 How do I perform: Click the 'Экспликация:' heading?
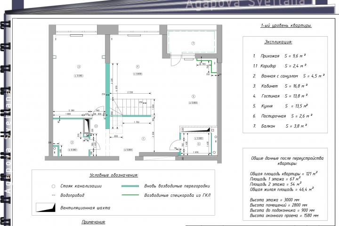pos(278,42)
